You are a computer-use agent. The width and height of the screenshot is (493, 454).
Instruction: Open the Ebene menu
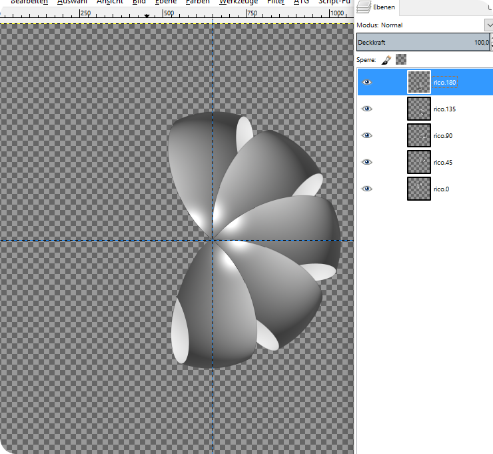click(x=166, y=2)
